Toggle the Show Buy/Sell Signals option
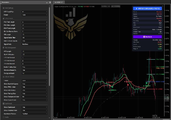This screenshot has height=120, width=171. click(x=34, y=84)
